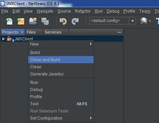Close the Projects tab

point(22,32)
